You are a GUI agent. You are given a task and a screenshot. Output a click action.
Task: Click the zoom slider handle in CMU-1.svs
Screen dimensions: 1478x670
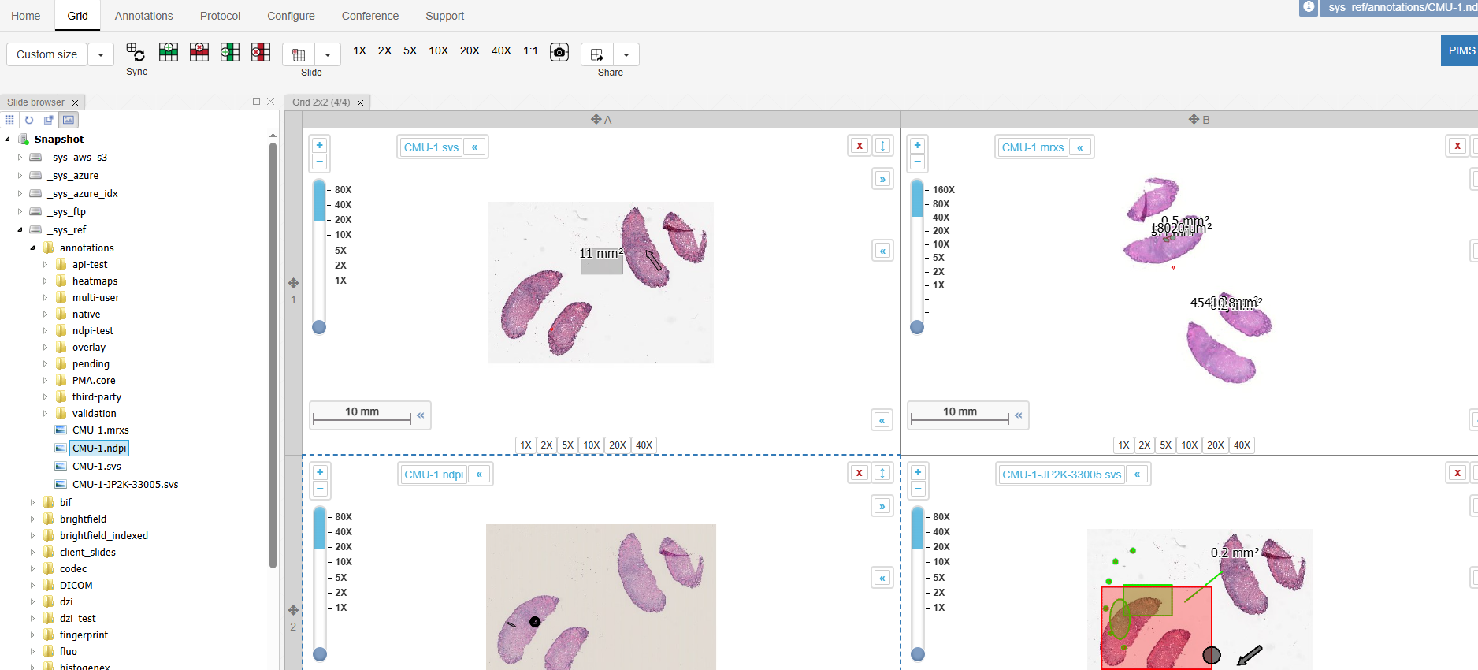coord(319,327)
